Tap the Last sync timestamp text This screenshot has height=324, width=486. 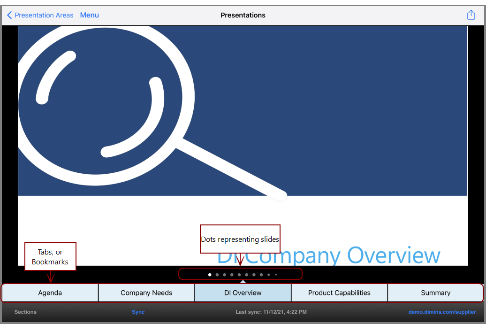[x=271, y=312]
